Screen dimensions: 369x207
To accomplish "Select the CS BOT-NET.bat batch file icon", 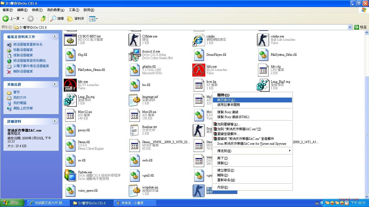I will pos(70,40).
